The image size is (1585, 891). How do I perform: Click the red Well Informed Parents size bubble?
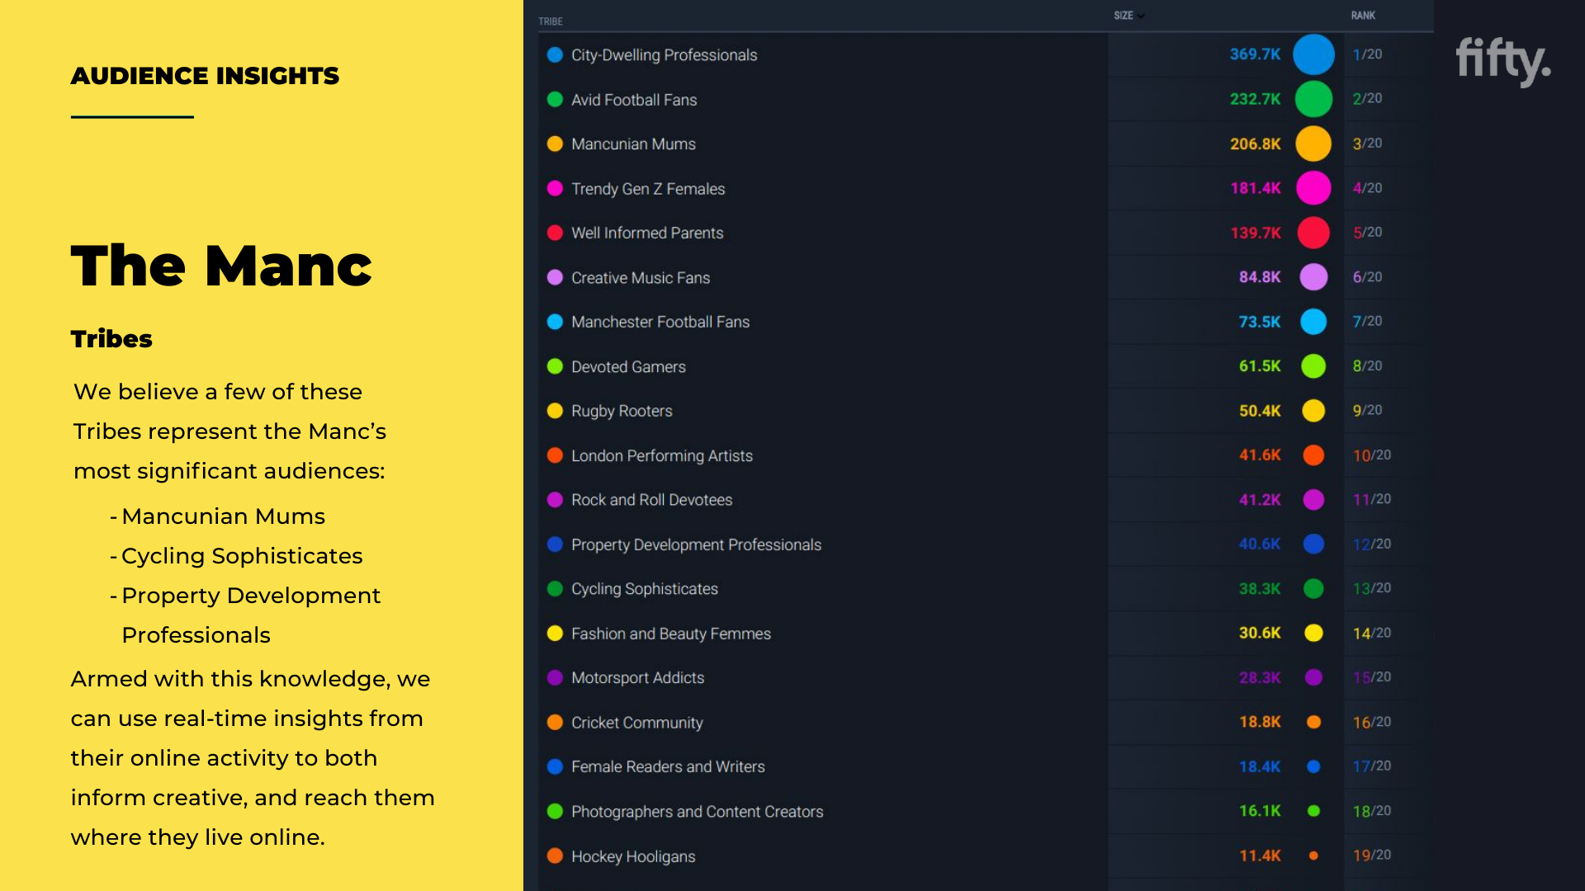click(x=1313, y=233)
